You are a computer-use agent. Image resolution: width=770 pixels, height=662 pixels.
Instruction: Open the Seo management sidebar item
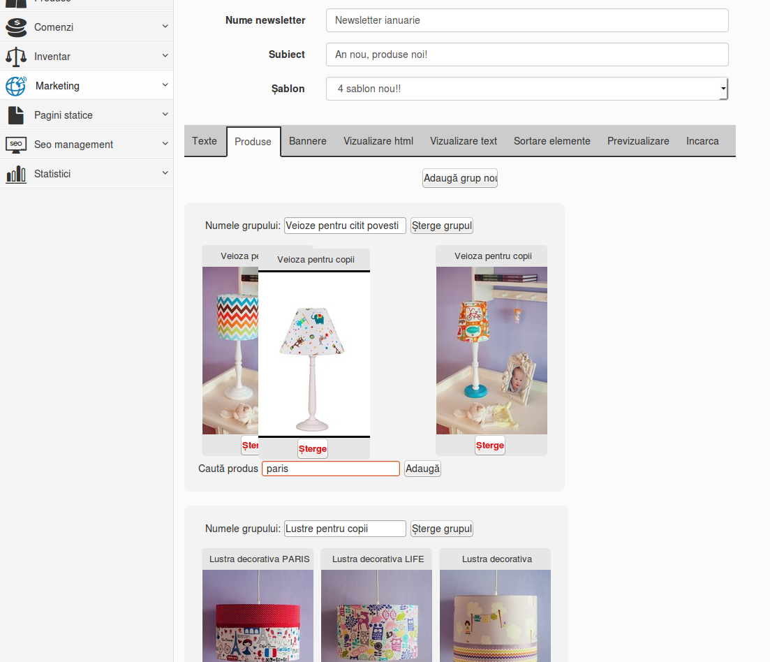[x=87, y=145]
